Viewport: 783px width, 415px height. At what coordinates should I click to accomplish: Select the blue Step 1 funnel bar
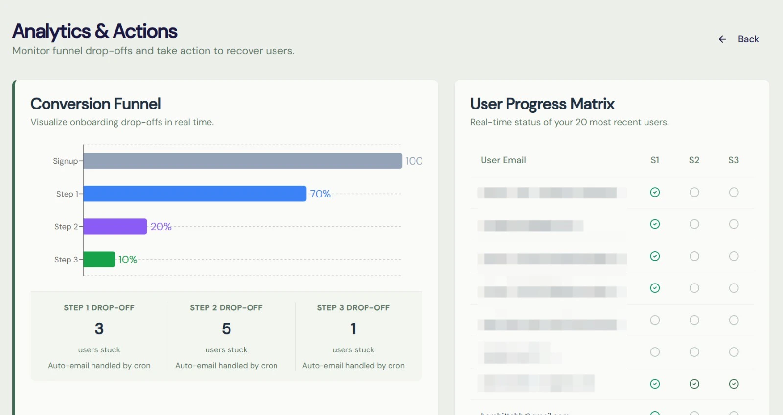pos(195,194)
